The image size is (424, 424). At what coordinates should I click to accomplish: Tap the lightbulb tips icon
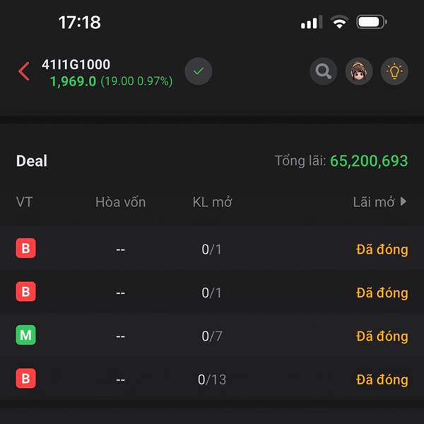(x=394, y=71)
